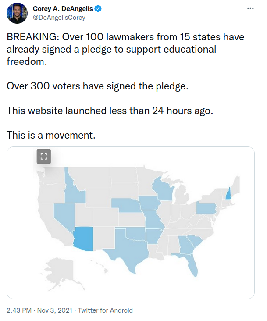The image size is (267, 321).
Task: Click the tweet text about educational freedom
Action: pyautogui.click(x=125, y=49)
